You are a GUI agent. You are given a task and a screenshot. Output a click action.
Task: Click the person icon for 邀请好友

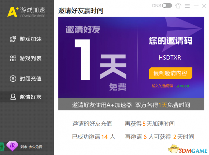[13, 97]
